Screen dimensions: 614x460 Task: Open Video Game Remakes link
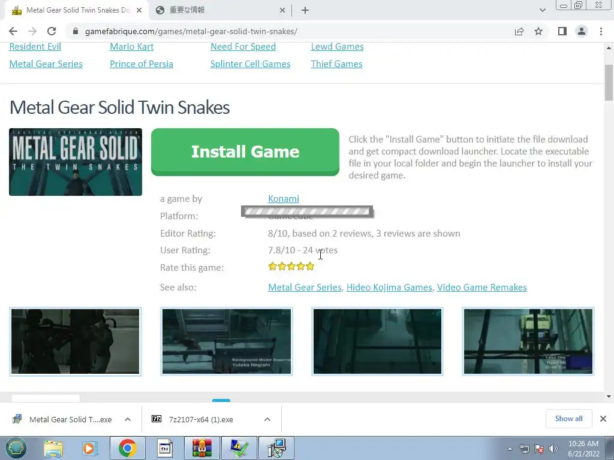[x=481, y=287]
